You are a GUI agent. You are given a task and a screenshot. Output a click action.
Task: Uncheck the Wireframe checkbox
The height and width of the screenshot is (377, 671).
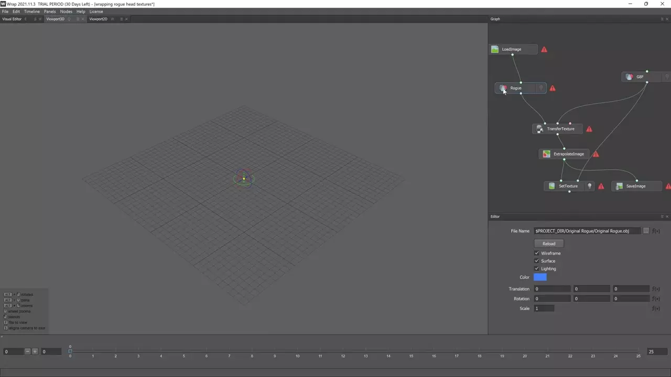click(537, 253)
